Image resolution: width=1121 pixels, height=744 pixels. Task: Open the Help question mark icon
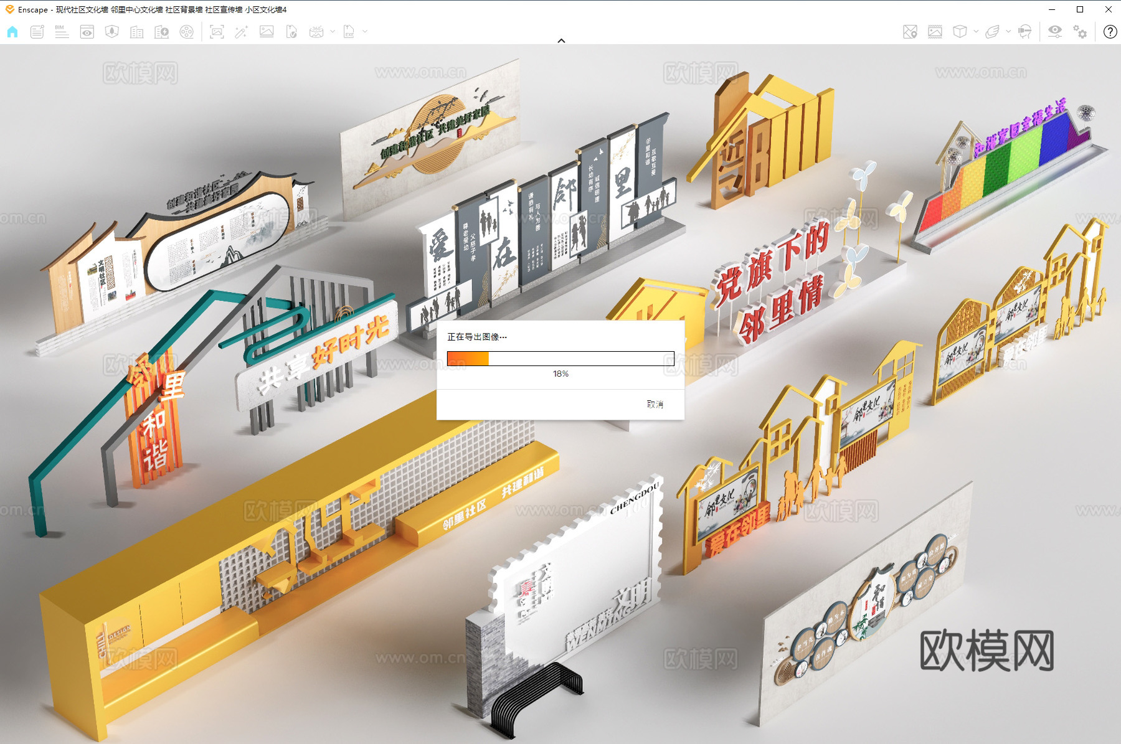pos(1110,32)
